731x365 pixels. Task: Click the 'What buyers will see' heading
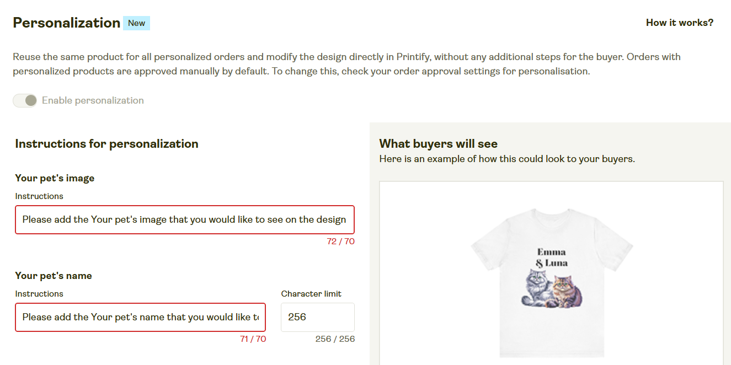pos(438,143)
